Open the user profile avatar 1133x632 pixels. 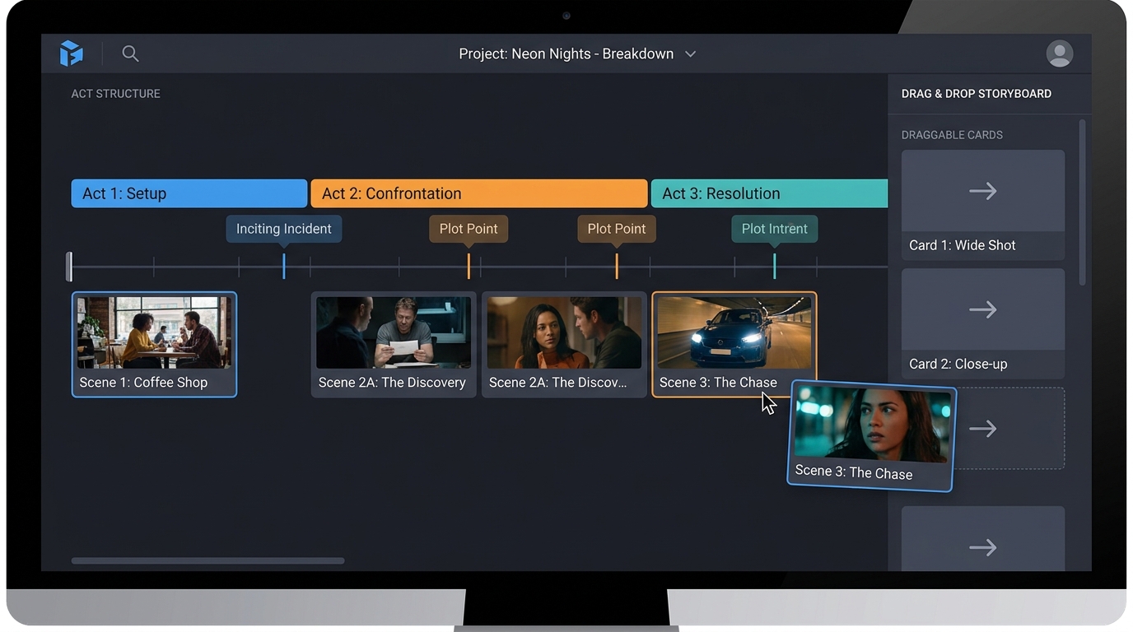coord(1059,53)
